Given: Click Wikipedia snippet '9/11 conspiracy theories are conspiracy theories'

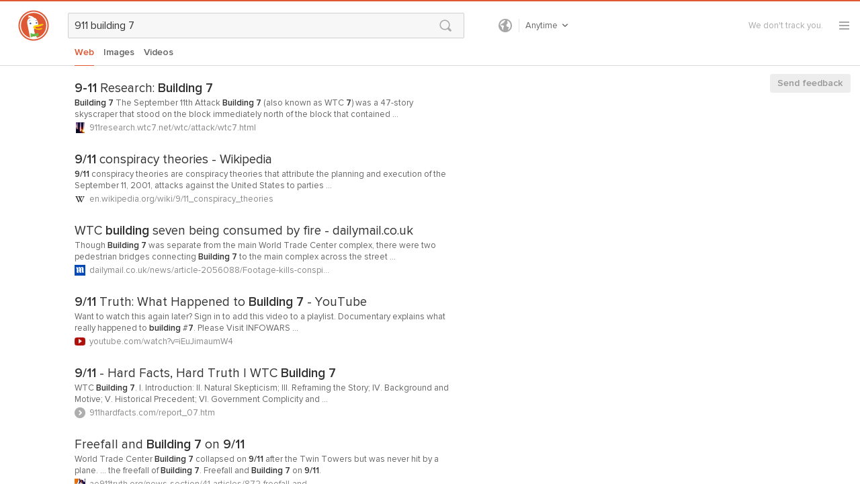Looking at the screenshot, I should tap(260, 180).
